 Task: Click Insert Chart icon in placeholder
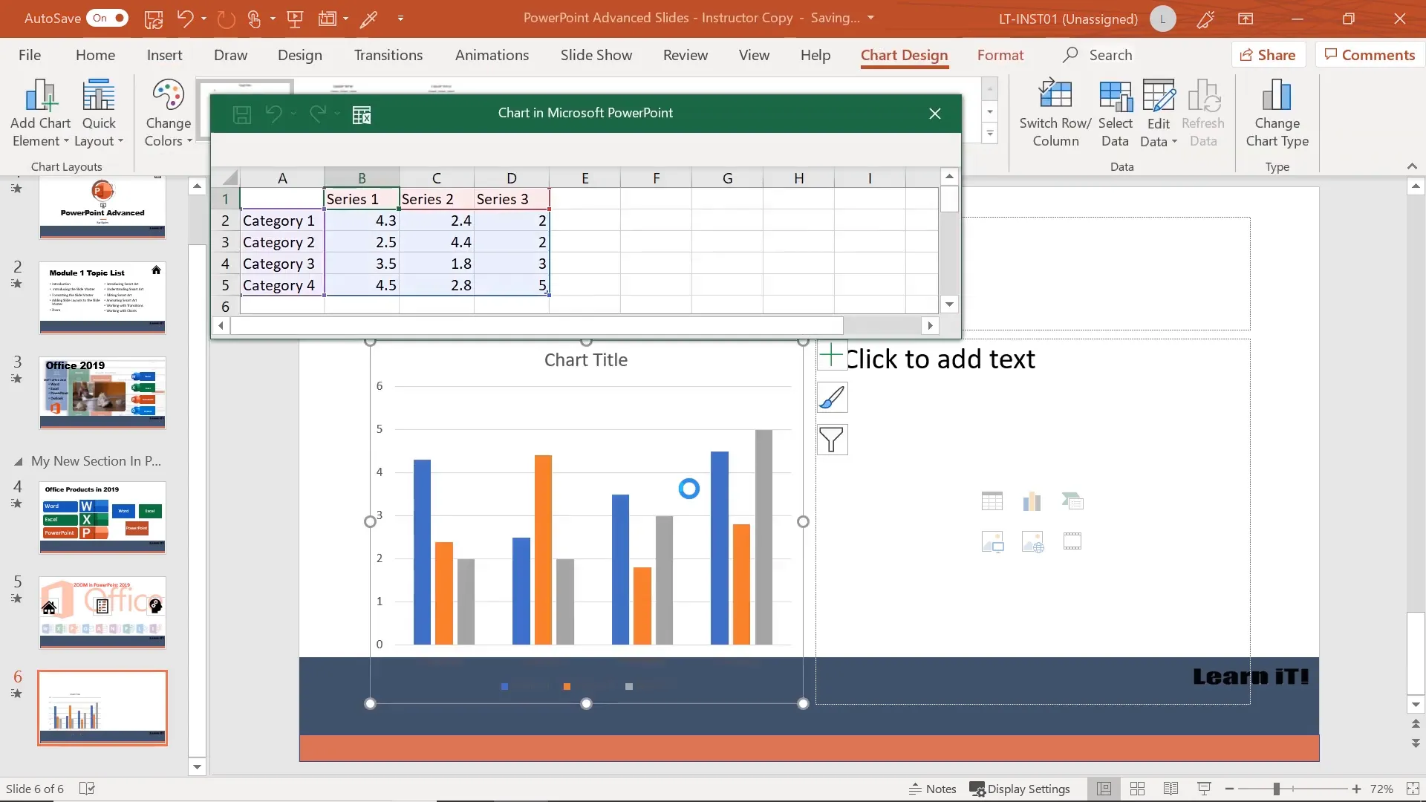pyautogui.click(x=1032, y=501)
